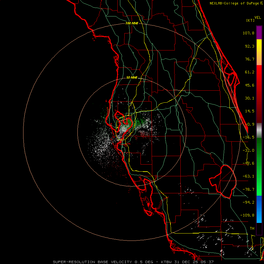The height and width of the screenshot is (264, 264).
Task: Click the NEXLAB-College of DuPage label
Action: pyautogui.click(x=236, y=3)
